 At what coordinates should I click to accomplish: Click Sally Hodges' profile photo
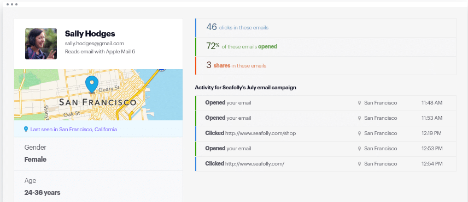point(41,44)
